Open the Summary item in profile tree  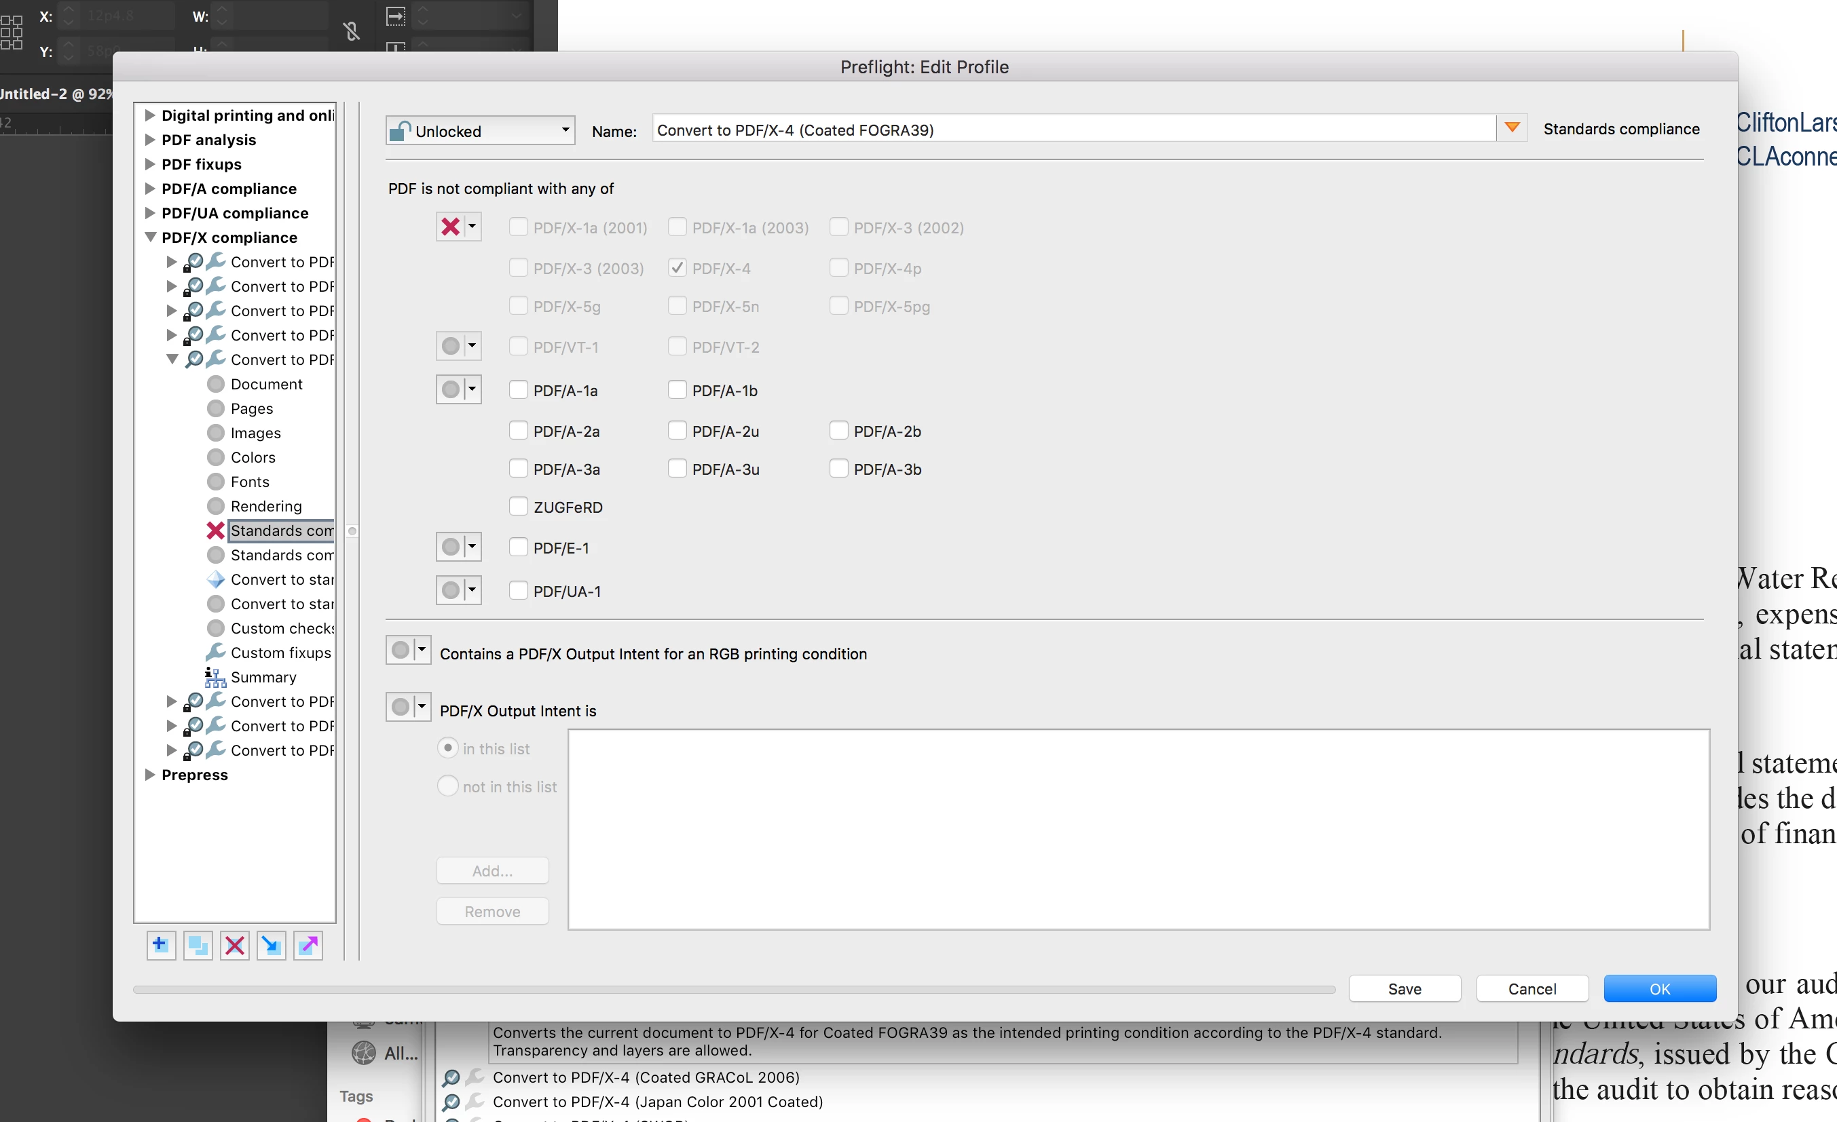pyautogui.click(x=263, y=677)
